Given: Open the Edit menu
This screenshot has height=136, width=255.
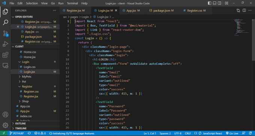Looking at the screenshot, I should click(x=20, y=3).
